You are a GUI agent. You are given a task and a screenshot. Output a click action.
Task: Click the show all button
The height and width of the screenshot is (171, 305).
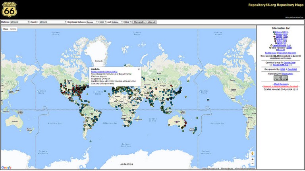tap(152, 22)
